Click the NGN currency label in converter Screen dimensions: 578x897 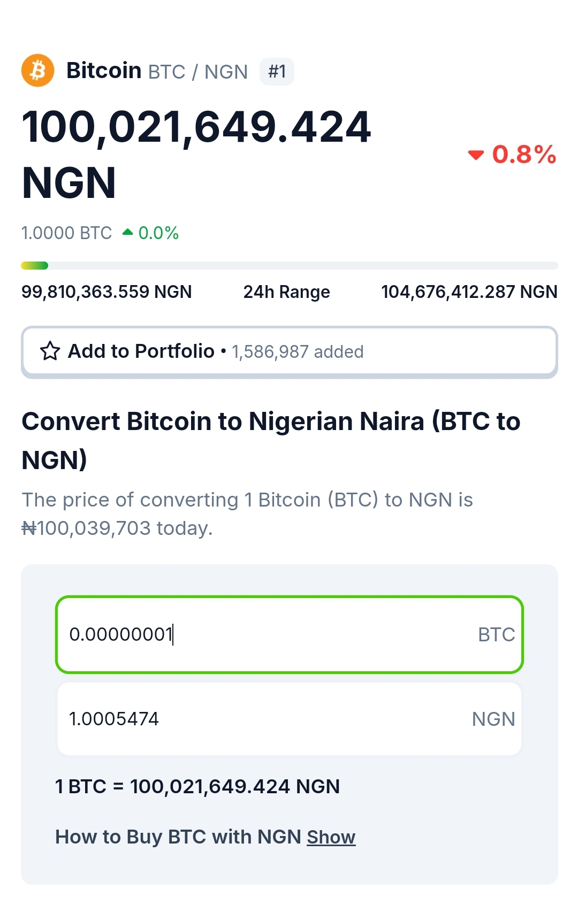pyautogui.click(x=493, y=719)
